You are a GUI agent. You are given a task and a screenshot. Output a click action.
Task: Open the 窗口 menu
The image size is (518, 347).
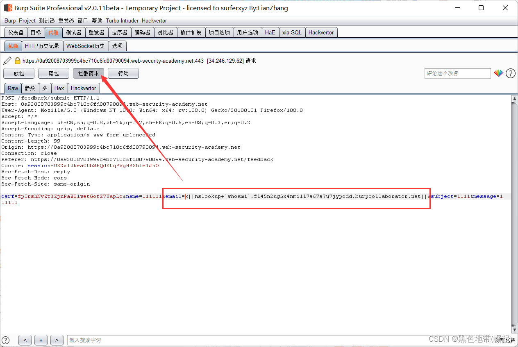tap(83, 20)
